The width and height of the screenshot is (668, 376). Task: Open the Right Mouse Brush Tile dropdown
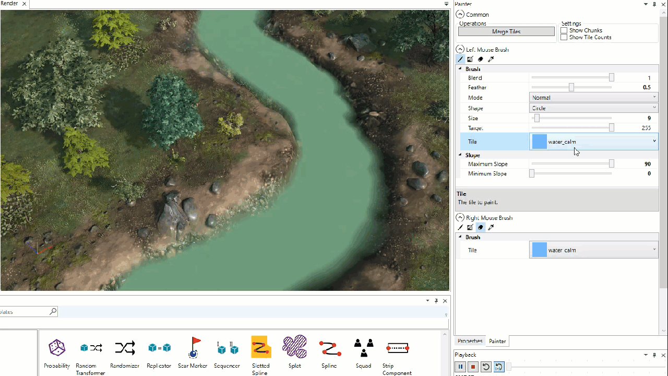point(594,250)
